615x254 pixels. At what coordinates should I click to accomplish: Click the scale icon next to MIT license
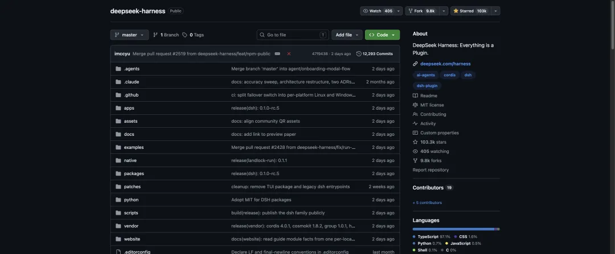click(415, 105)
